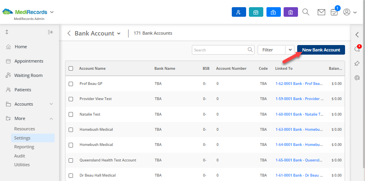
Task: Click the Dr Beau Hall Medical name
Action: [x=98, y=175]
